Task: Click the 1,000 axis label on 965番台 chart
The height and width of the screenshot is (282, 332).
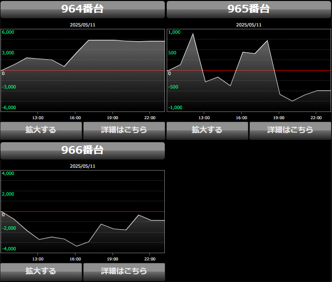Action: [x=174, y=32]
